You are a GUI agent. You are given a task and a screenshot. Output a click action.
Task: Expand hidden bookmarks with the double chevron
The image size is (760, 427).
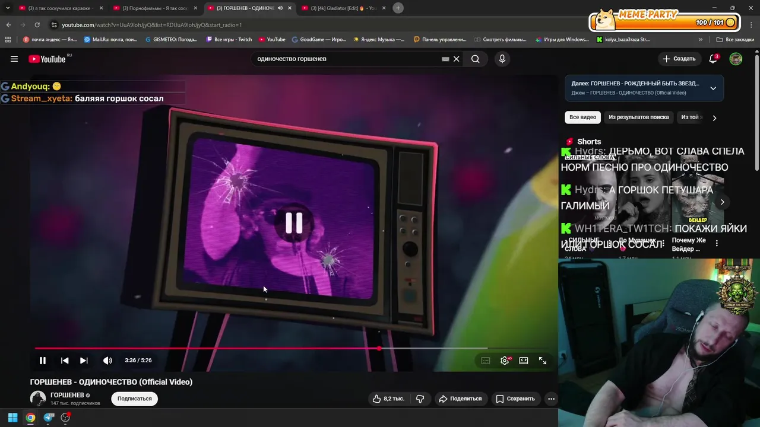tap(701, 40)
